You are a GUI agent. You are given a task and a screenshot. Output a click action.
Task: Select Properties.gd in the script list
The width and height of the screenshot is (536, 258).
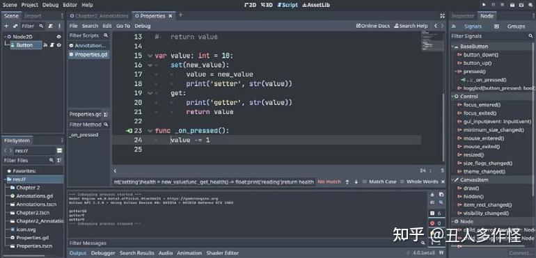(x=88, y=54)
